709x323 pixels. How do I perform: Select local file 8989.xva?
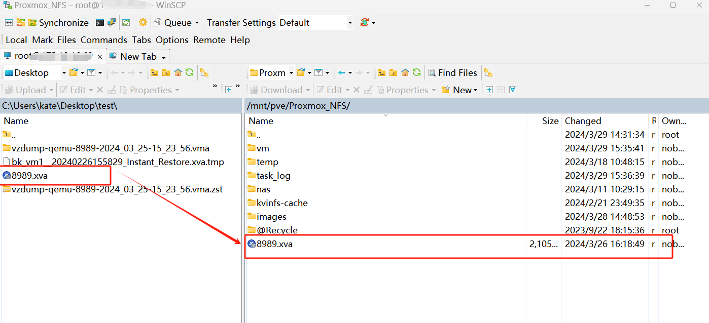pos(25,176)
